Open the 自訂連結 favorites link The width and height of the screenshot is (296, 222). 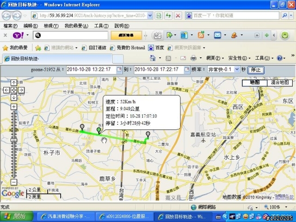point(94,48)
